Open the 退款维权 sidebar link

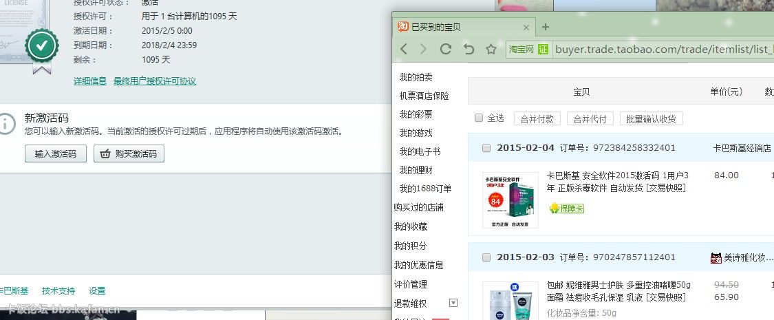click(x=410, y=303)
